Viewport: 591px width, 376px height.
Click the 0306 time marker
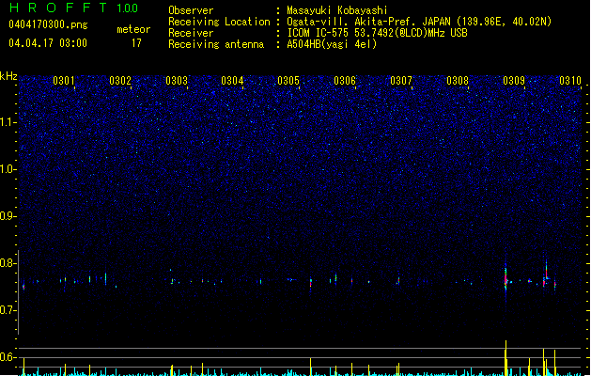coord(345,81)
